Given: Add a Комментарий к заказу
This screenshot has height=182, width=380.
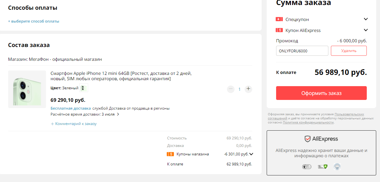Looking at the screenshot, I should [x=74, y=124].
